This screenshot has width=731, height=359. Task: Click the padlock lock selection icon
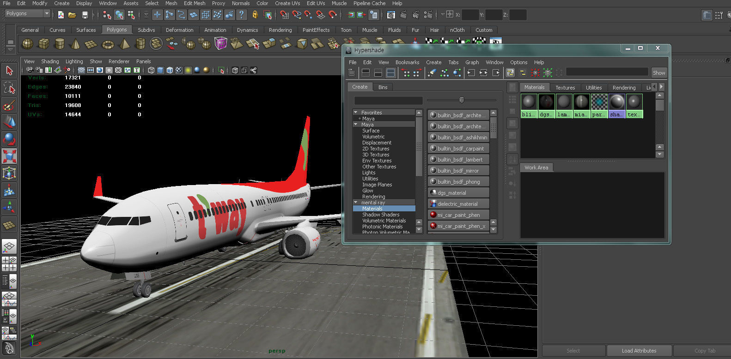255,15
